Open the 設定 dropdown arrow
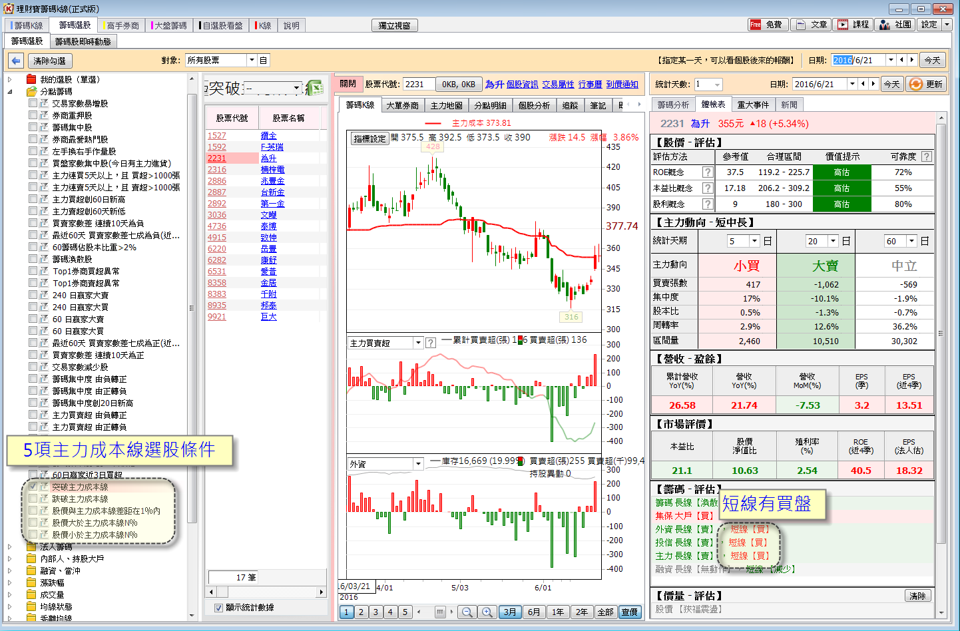The width and height of the screenshot is (960, 631). pyautogui.click(x=947, y=25)
